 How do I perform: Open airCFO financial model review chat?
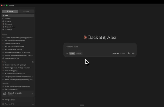(18, 41)
